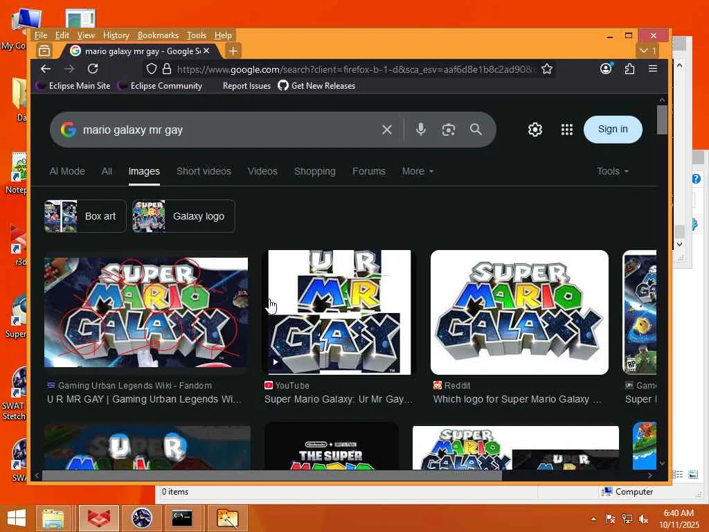This screenshot has width=709, height=532.
Task: Close the mario galaxy mr gay tab
Action: [206, 51]
